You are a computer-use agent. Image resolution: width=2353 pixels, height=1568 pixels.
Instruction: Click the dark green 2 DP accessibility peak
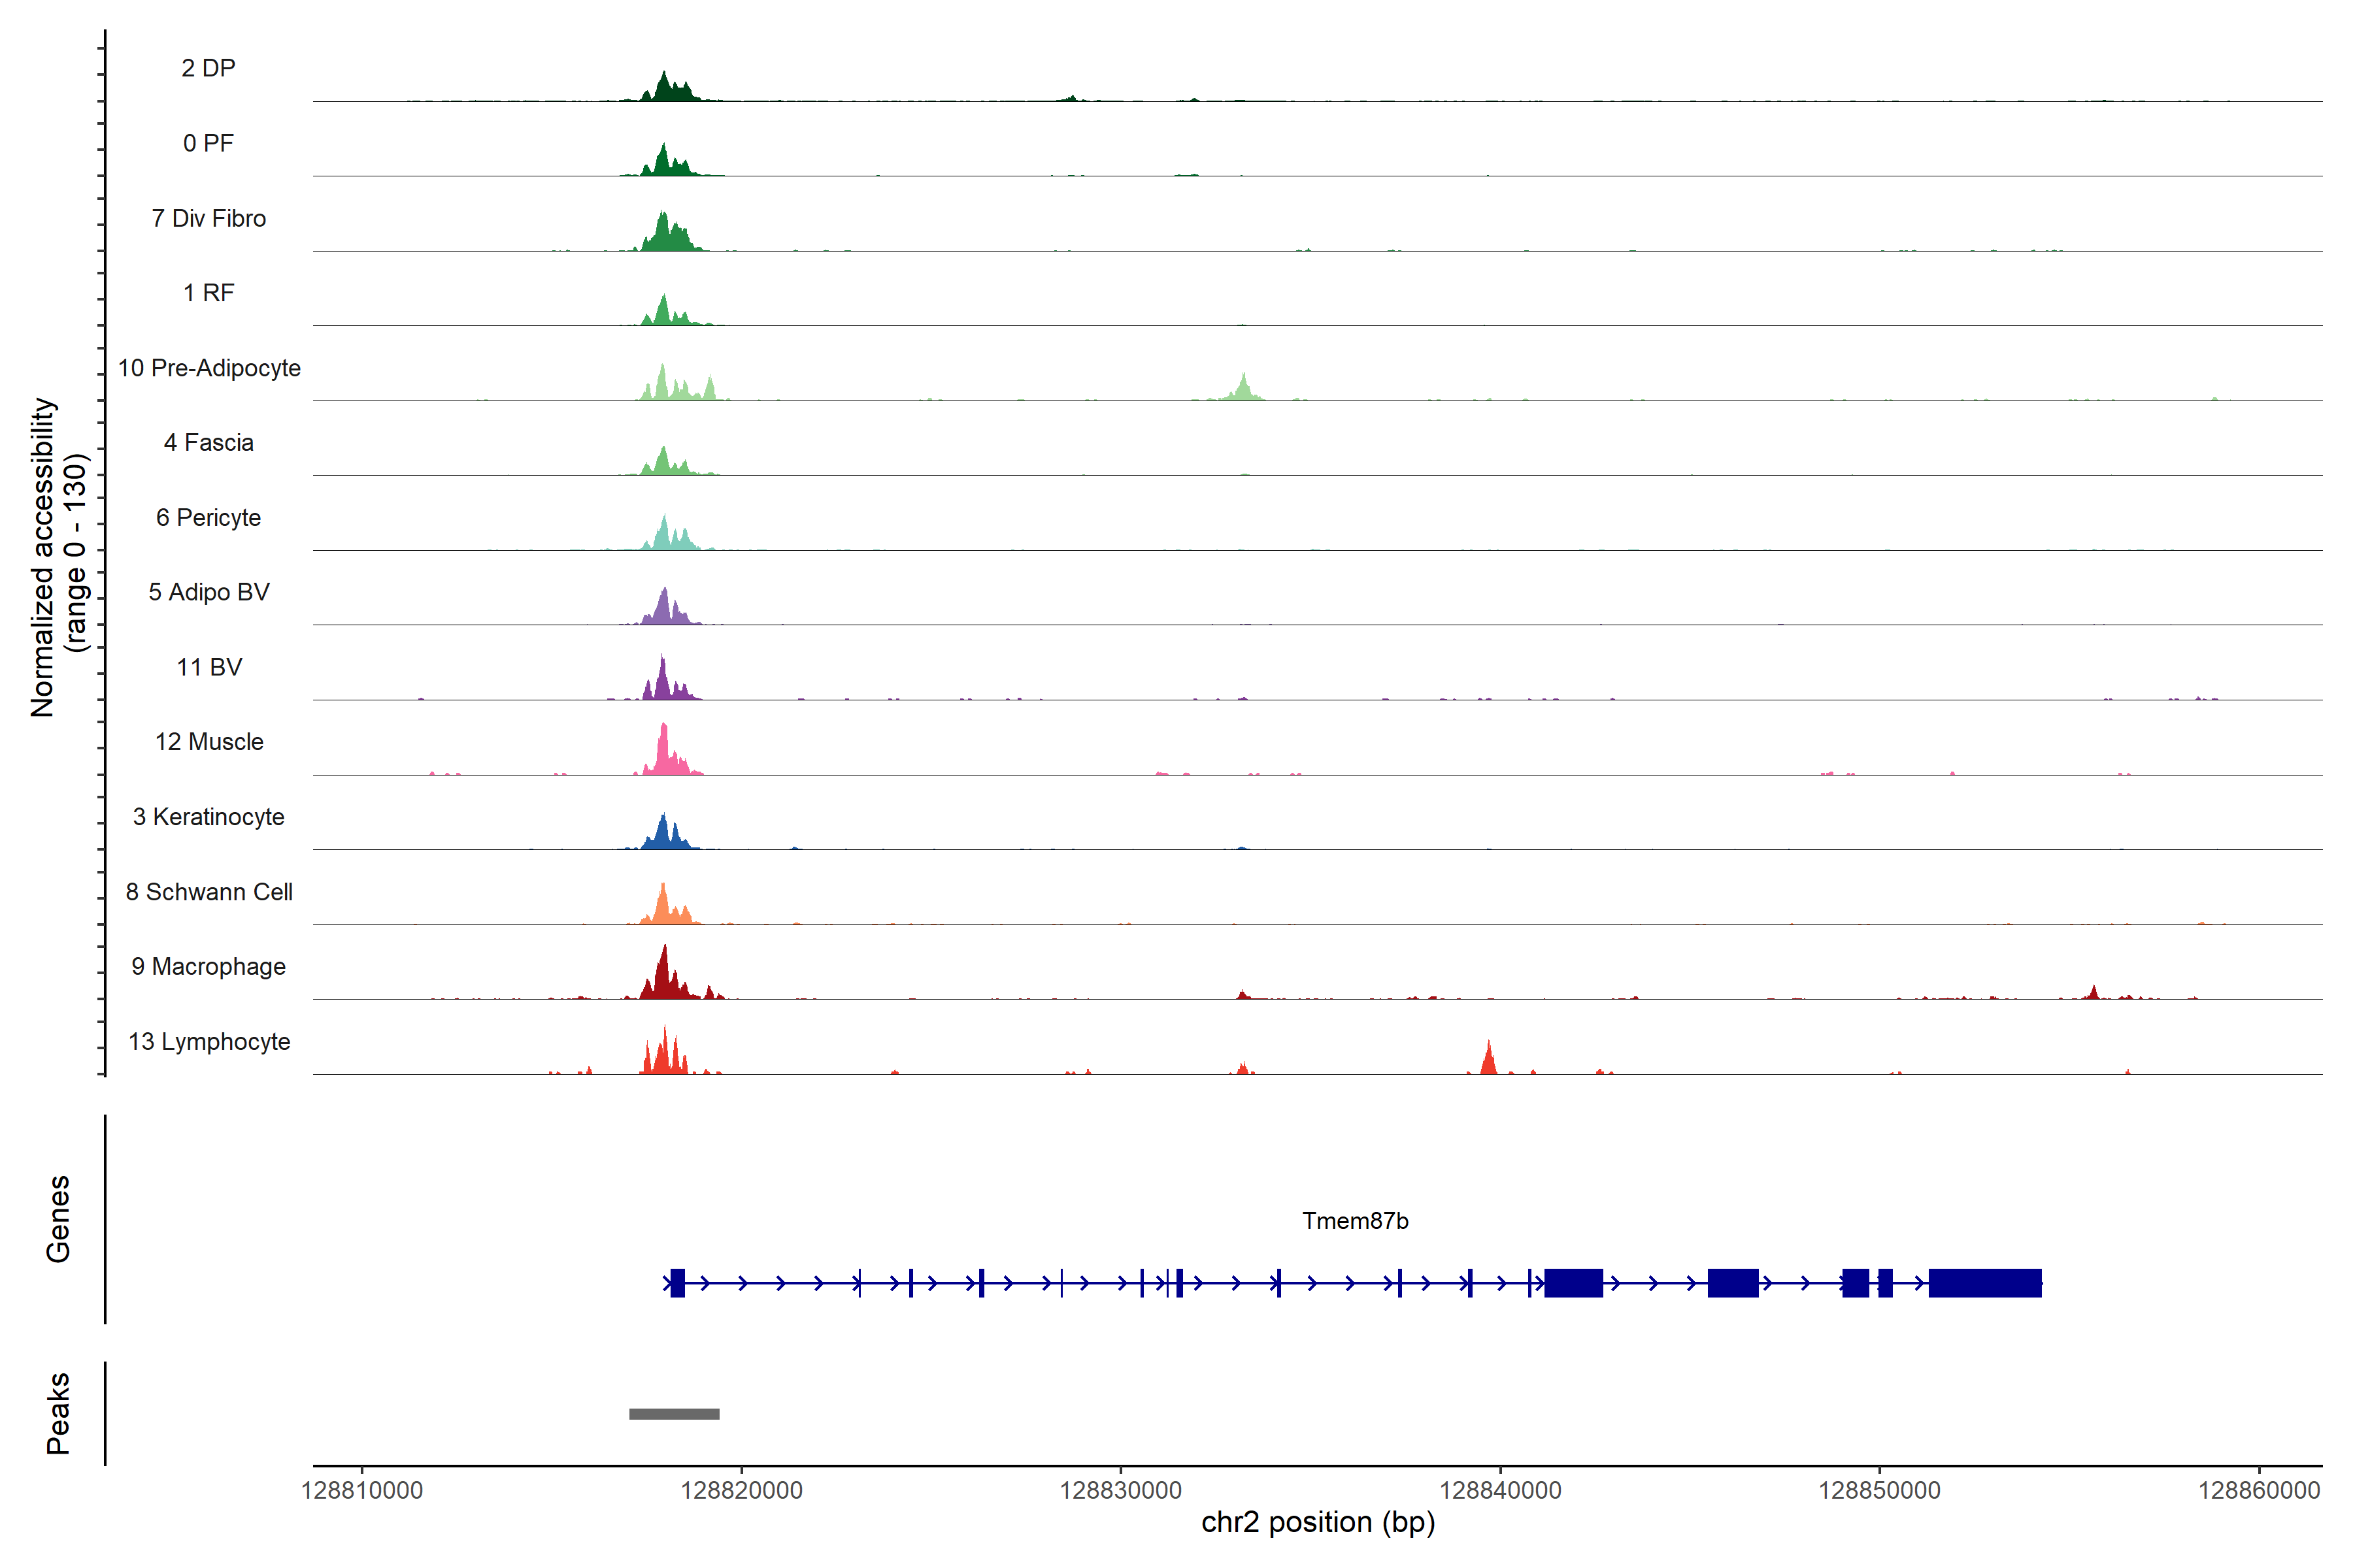coord(665,88)
